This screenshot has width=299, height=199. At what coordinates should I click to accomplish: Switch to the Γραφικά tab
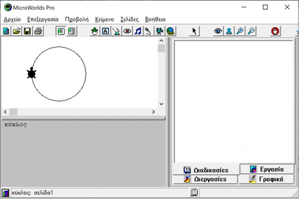click(x=267, y=179)
